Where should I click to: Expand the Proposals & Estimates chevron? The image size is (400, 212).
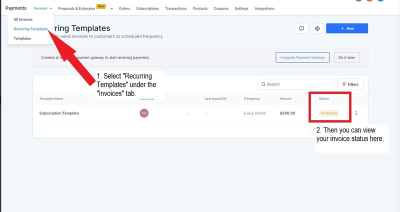click(x=111, y=8)
